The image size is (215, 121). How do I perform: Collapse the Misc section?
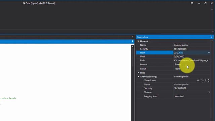138,73
